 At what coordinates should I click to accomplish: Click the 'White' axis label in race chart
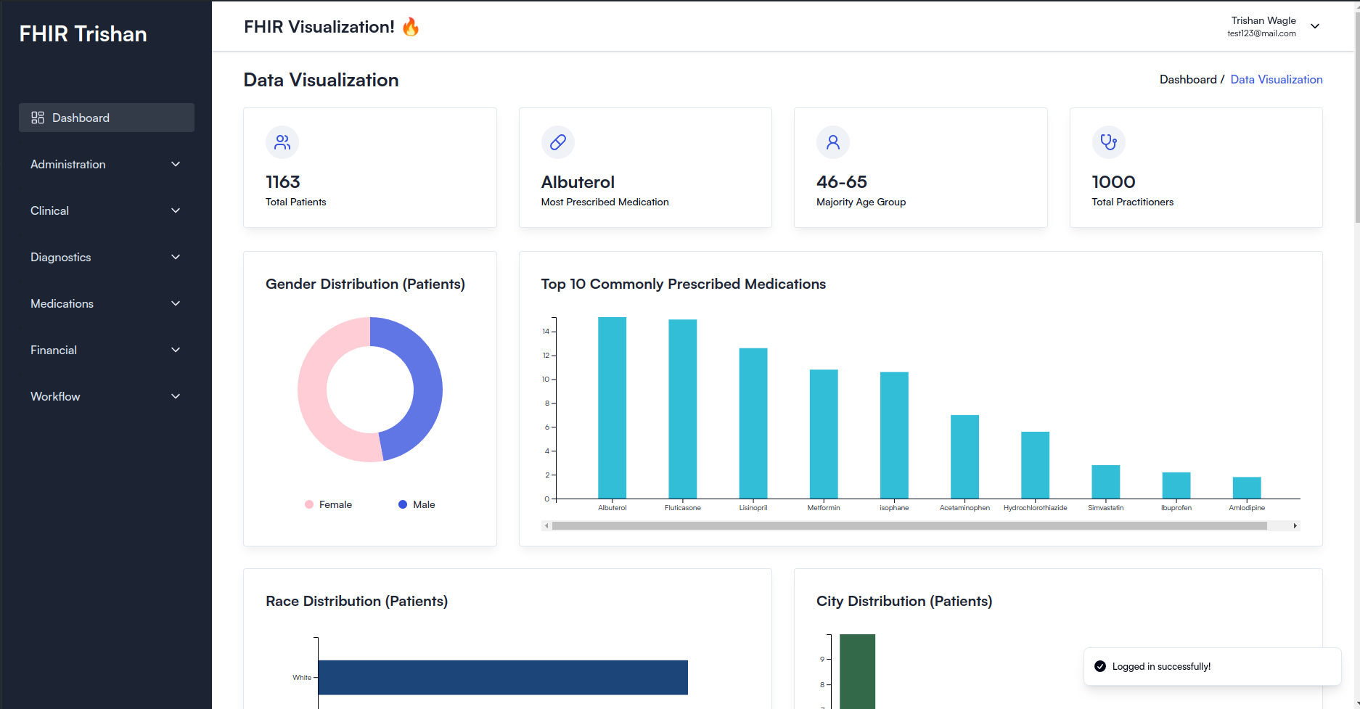coord(302,678)
